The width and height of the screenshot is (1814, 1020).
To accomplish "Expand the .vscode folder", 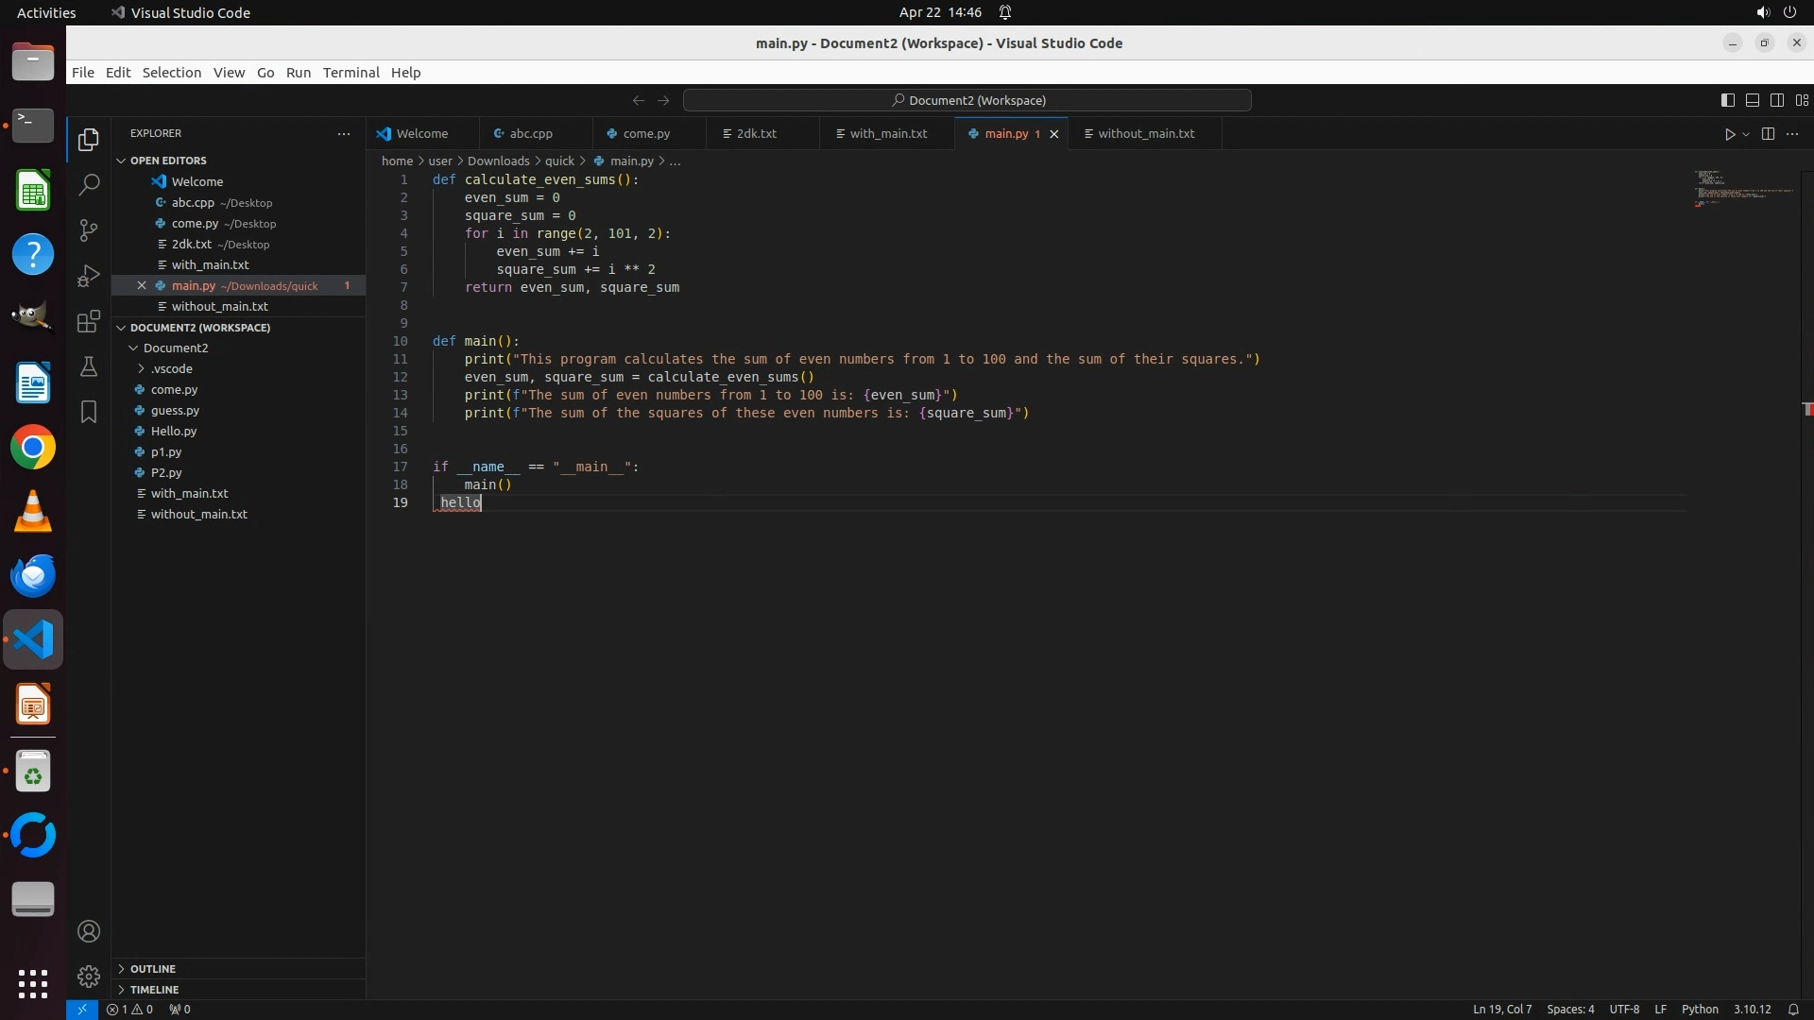I will pos(171,368).
